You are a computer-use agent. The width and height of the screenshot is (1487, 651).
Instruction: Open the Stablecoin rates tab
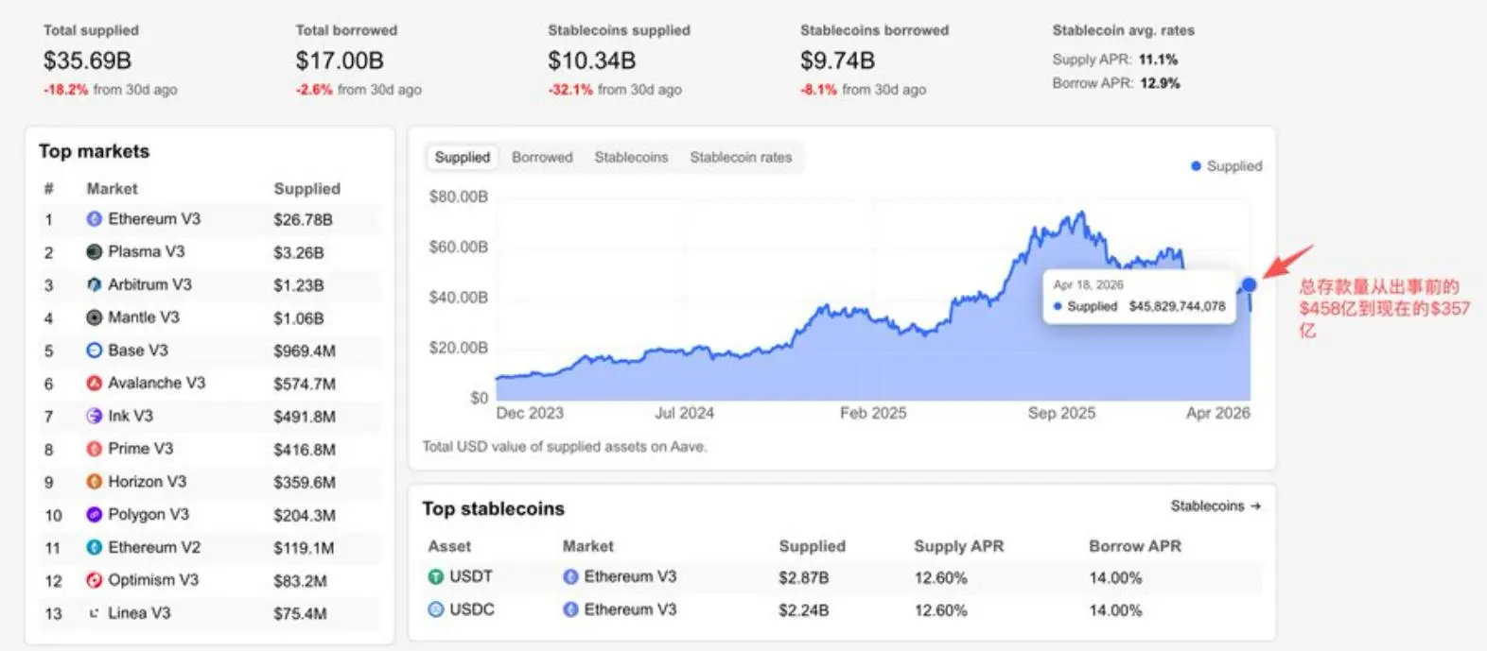tap(741, 158)
